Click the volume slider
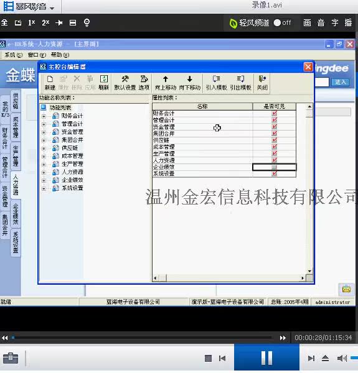Viewport: 358px width, 373px height. pyautogui.click(x=354, y=358)
